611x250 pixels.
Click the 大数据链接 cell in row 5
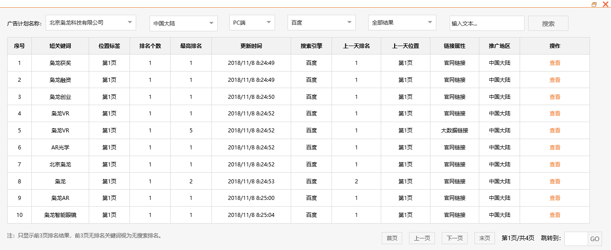455,131
